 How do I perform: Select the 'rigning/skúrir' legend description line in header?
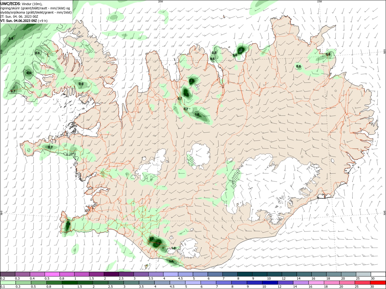pyautogui.click(x=35, y=8)
